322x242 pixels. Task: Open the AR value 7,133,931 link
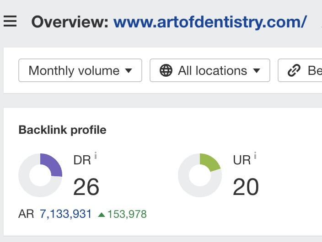[x=66, y=214]
